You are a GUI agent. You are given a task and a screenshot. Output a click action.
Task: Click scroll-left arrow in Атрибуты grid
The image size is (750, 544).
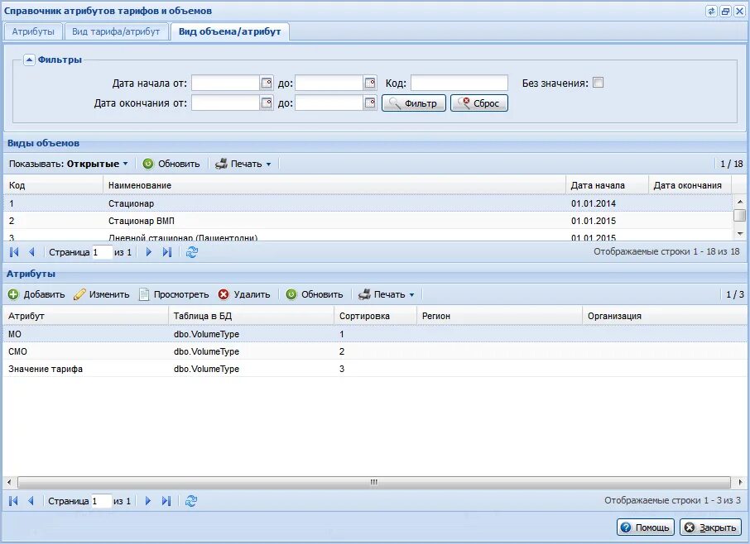9,482
